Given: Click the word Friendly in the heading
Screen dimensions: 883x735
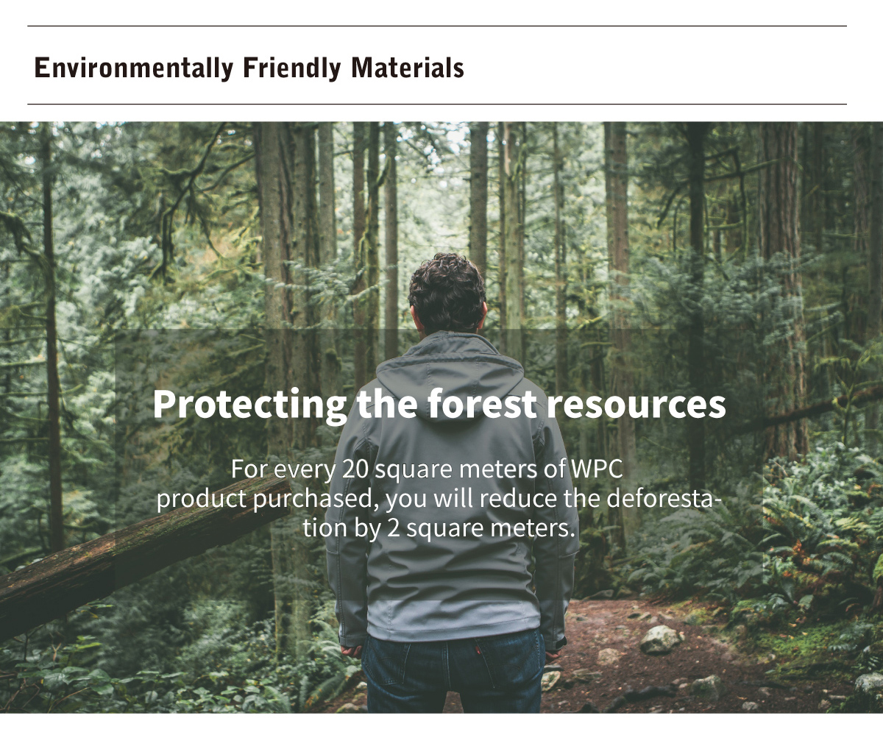Looking at the screenshot, I should (x=291, y=68).
